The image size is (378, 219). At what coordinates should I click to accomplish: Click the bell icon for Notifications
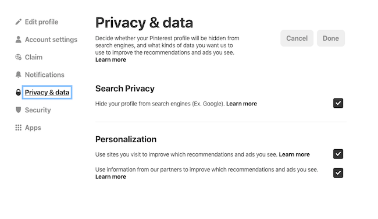click(19, 75)
